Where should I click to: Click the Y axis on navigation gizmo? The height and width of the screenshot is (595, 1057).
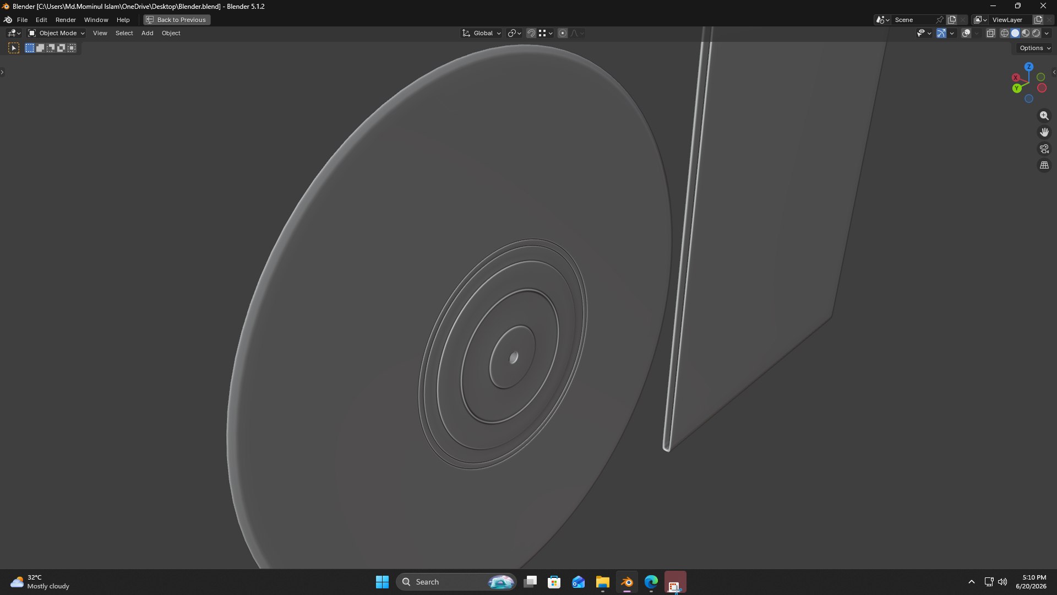tap(1017, 88)
